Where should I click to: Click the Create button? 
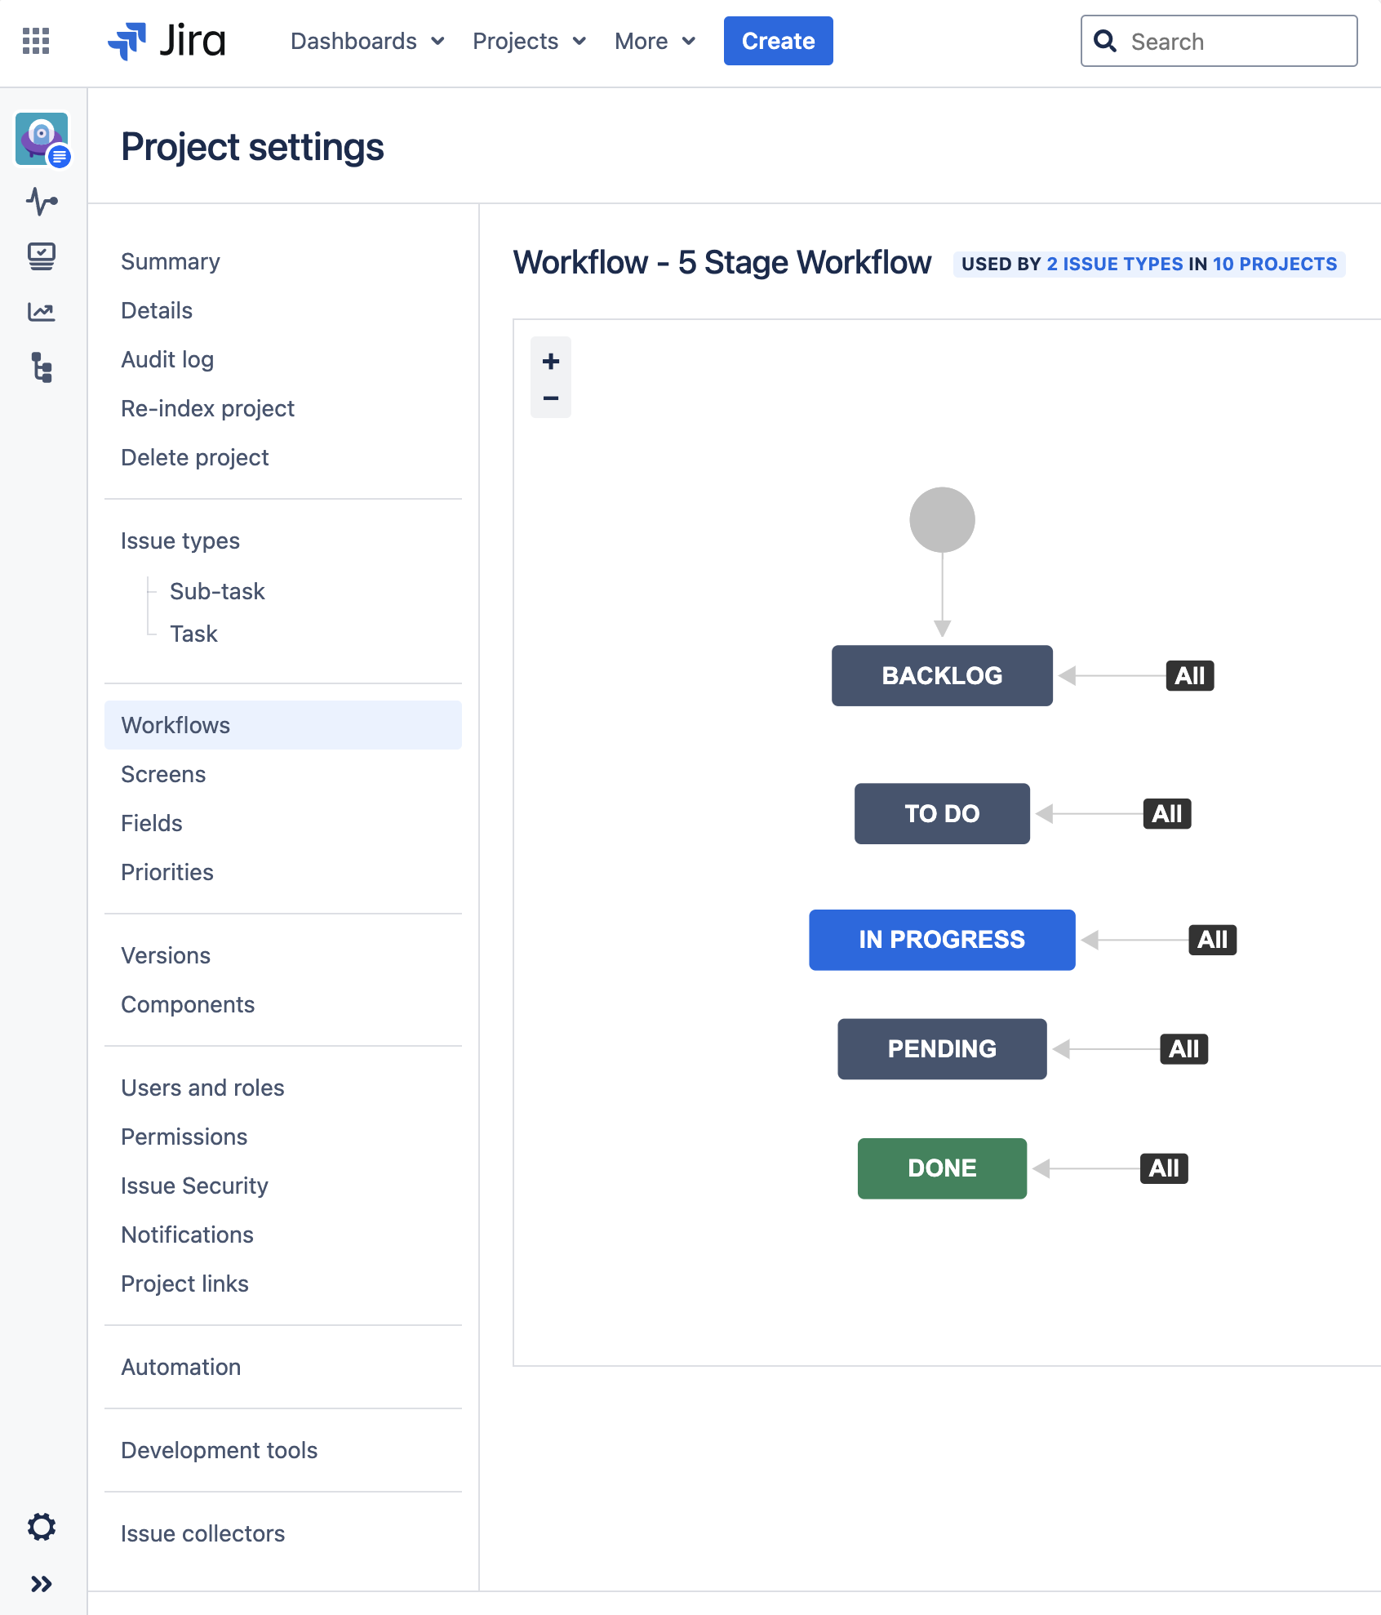tap(779, 41)
